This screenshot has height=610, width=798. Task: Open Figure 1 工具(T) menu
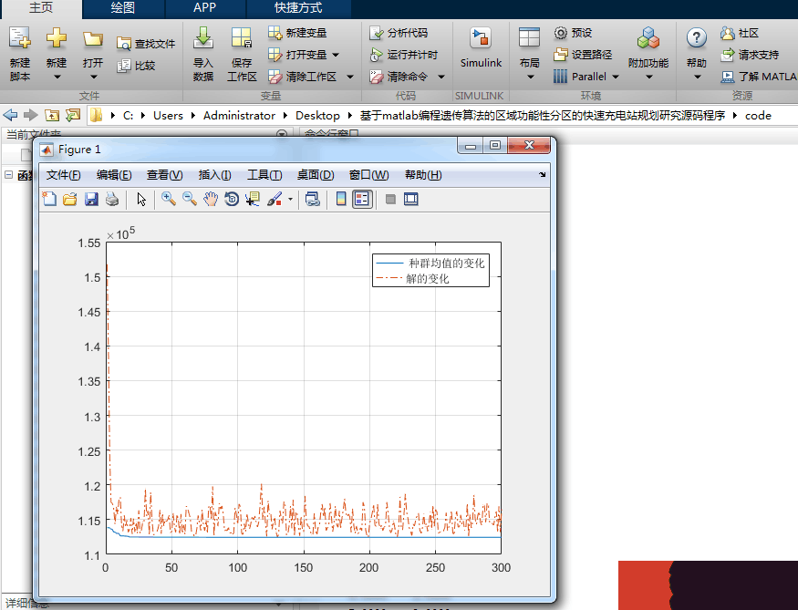click(264, 175)
